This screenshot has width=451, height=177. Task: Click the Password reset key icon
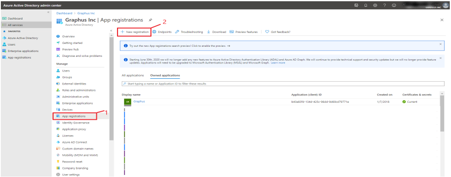tap(58, 162)
